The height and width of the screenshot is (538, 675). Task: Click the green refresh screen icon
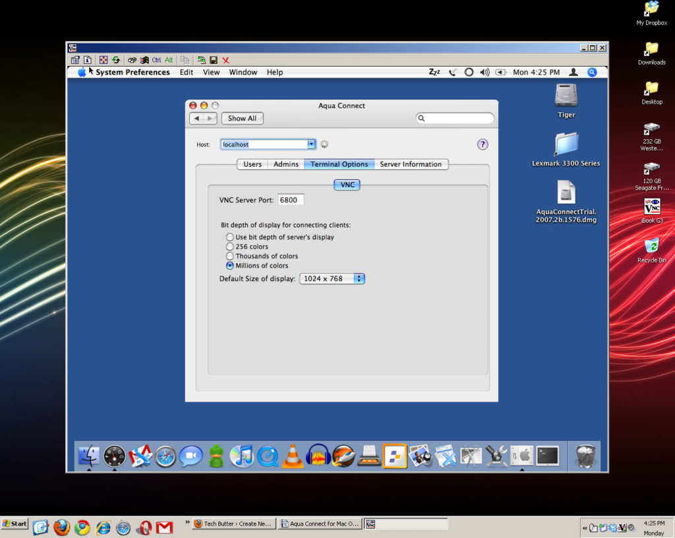click(116, 60)
